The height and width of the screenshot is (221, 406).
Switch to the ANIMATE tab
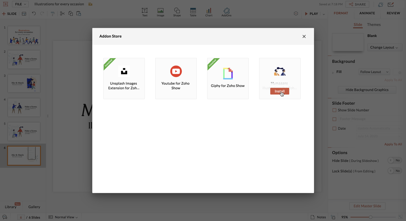click(x=367, y=13)
